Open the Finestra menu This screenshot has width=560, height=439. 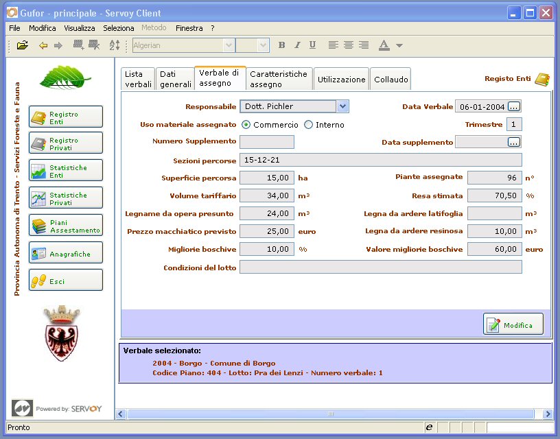[189, 28]
